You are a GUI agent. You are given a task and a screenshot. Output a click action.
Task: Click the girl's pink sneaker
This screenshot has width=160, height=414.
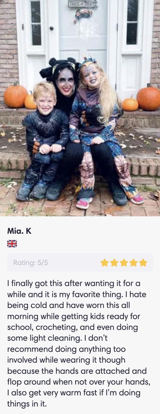84,203
